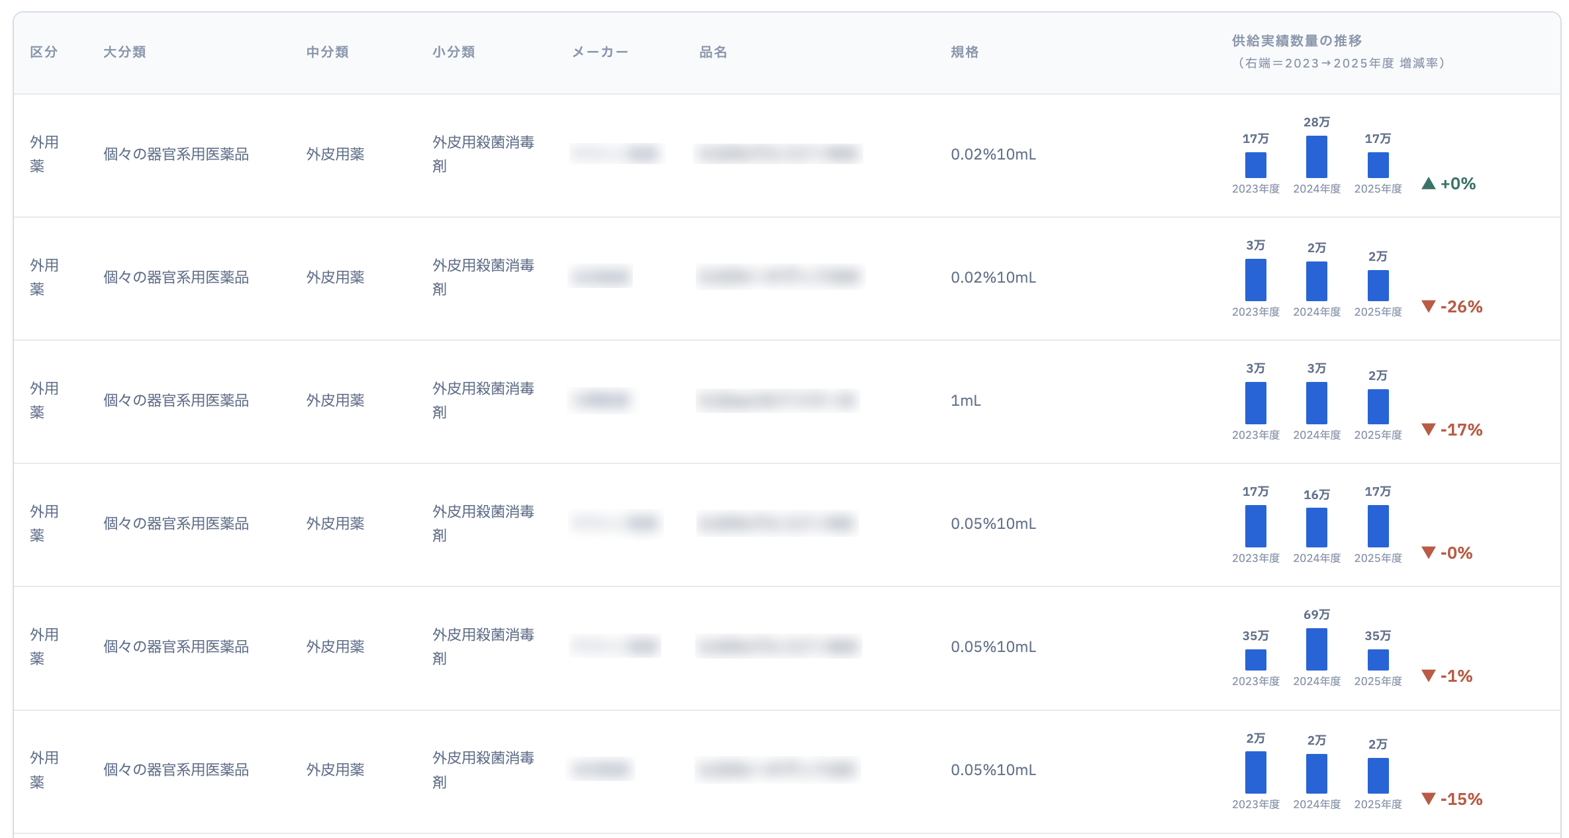Click the 区分 column header
Viewport: 1569px width, 838px height.
pos(44,52)
